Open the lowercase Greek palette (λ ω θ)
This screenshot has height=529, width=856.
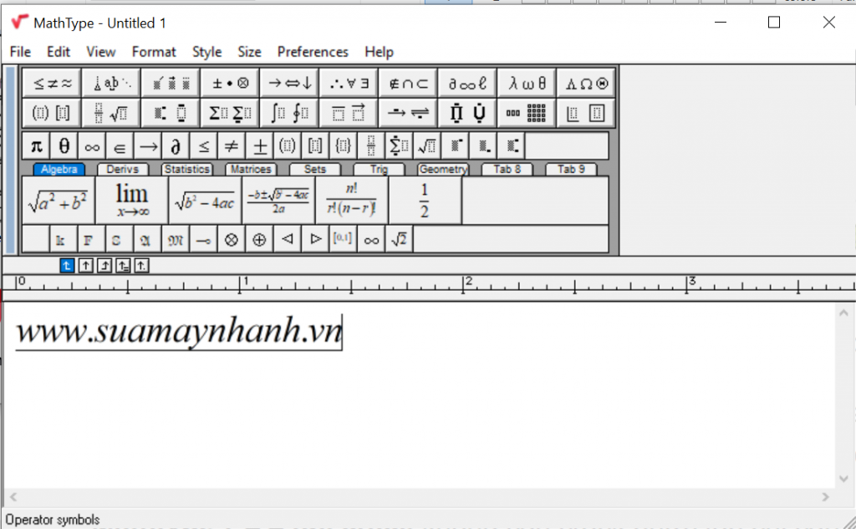point(527,83)
